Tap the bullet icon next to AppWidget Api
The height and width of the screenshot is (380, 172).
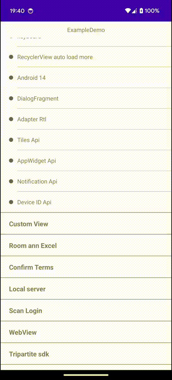pyautogui.click(x=11, y=161)
